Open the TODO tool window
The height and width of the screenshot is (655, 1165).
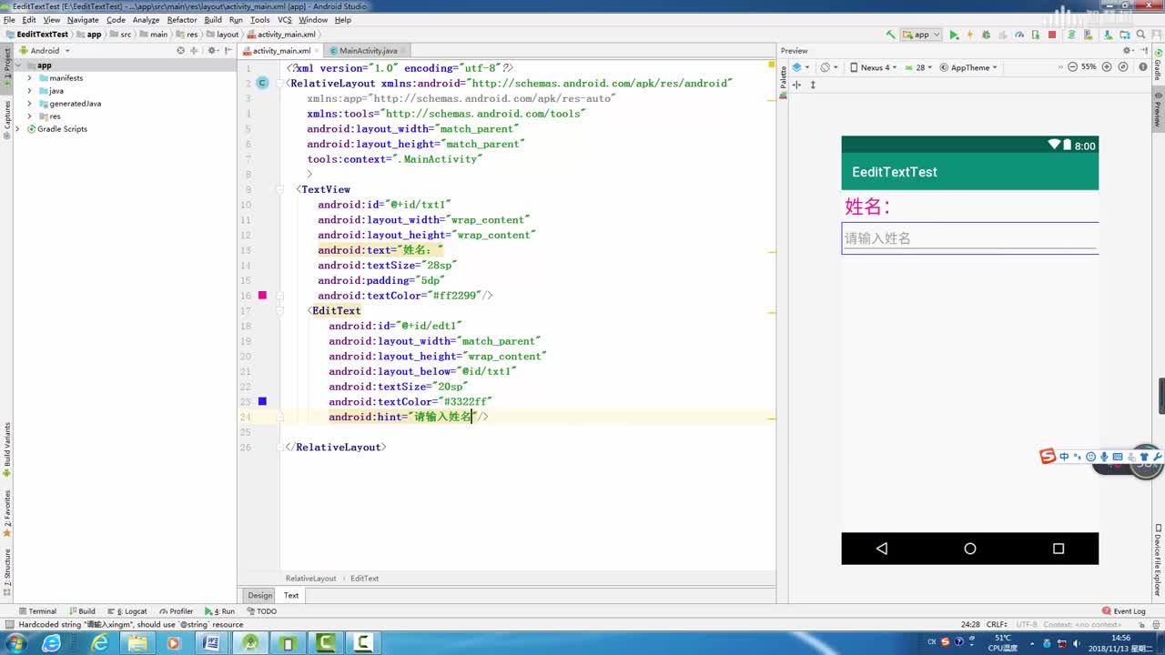(261, 611)
